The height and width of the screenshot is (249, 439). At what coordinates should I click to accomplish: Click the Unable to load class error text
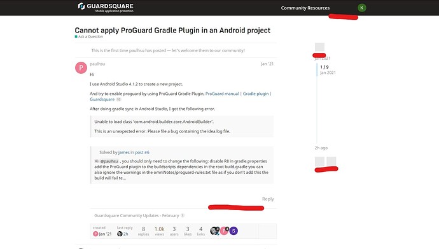[x=154, y=122]
